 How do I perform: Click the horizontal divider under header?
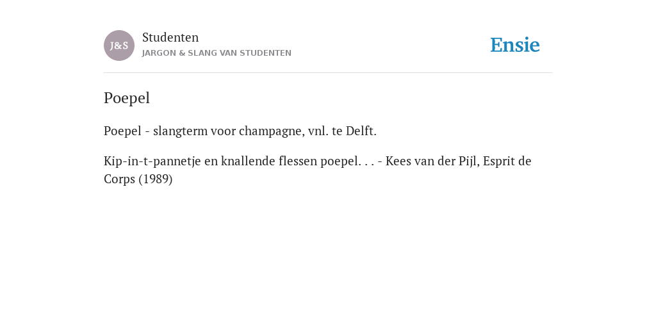click(328, 73)
